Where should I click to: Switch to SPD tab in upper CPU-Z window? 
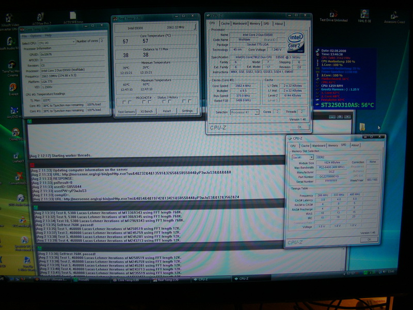tap(266, 23)
